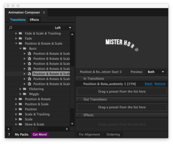This screenshot has height=144, width=173.
Task: Click the search magnifier icon
Action: click(x=10, y=28)
